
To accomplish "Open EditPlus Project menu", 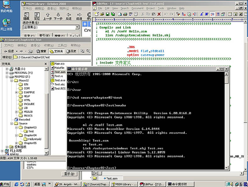I will click(x=151, y=8).
